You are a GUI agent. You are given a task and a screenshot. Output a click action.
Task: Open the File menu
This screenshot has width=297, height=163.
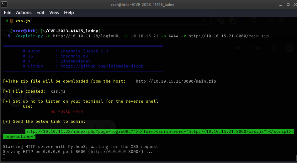(x=8, y=13)
